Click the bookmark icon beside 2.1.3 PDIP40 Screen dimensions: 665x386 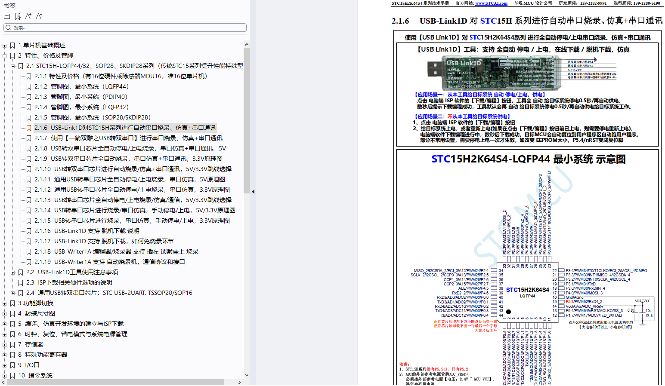pos(29,97)
